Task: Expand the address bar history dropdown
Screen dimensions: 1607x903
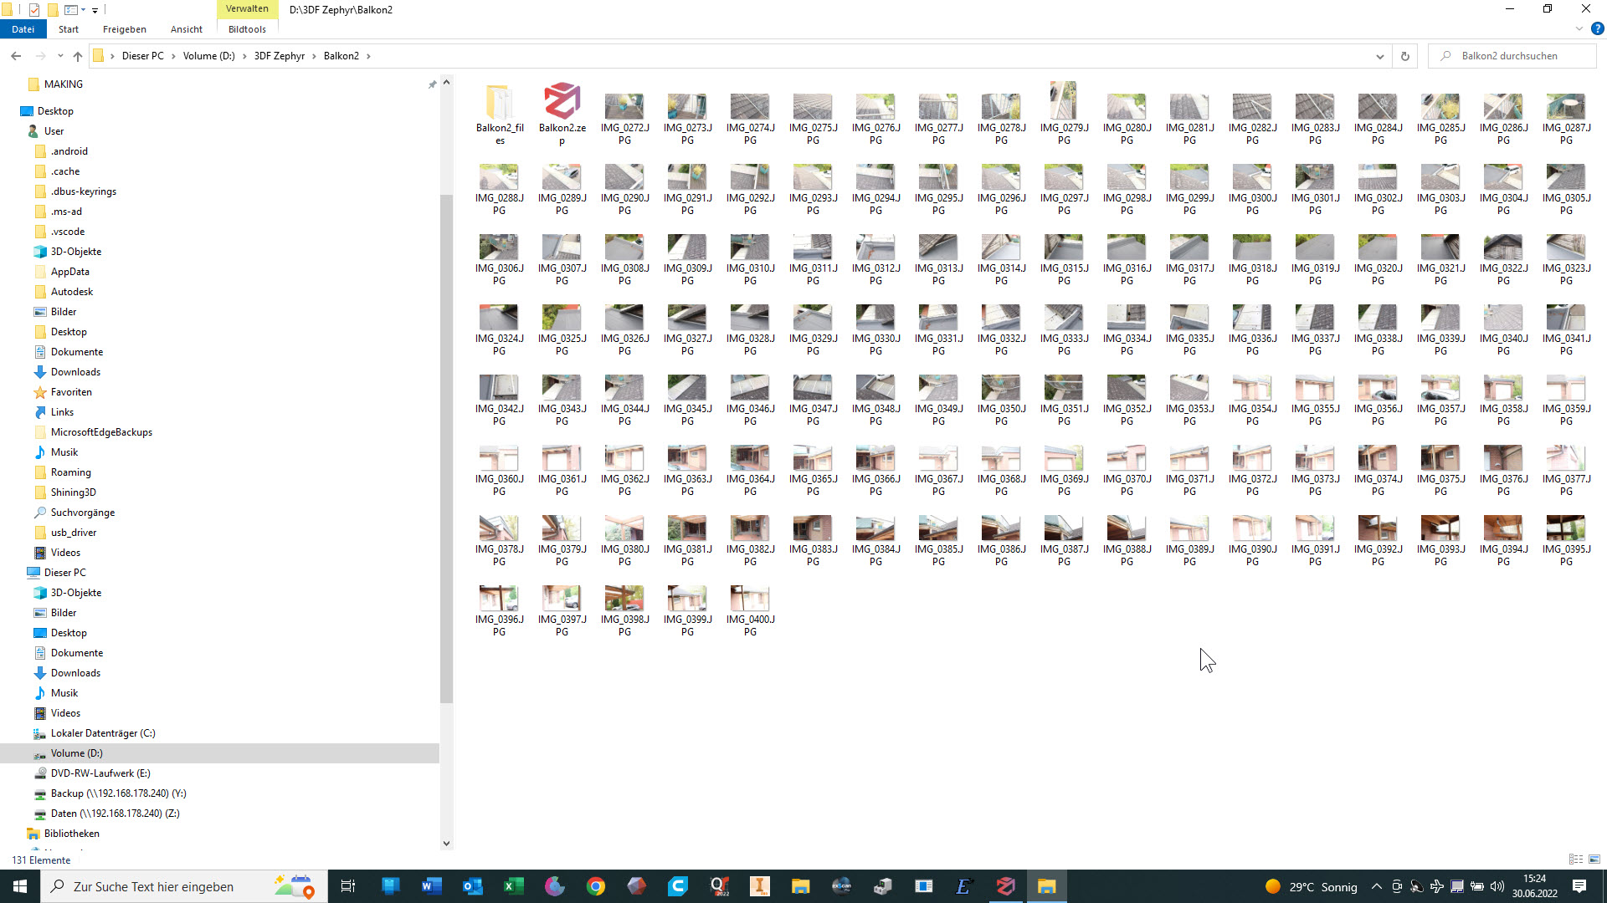Action: pos(1379,56)
